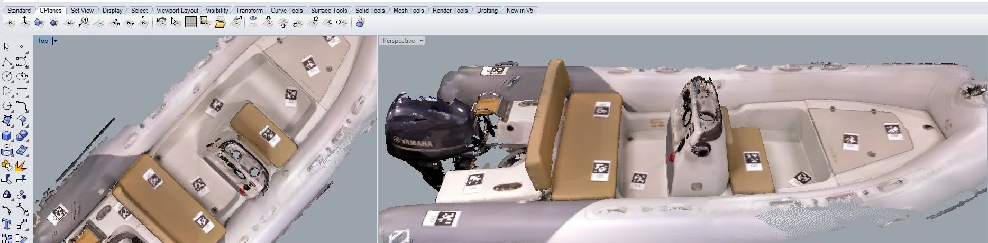Viewport: 988px width, 243px height.
Task: Click Set CPlane by X-axis icon
Action: coord(129,22)
